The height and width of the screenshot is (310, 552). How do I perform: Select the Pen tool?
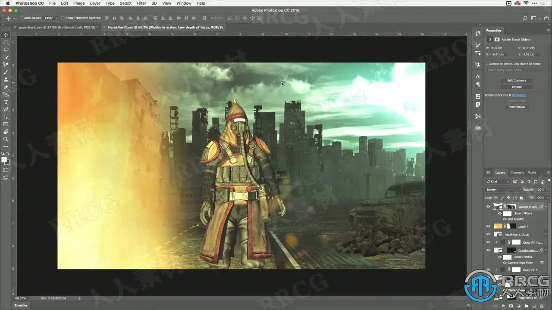(x=6, y=109)
